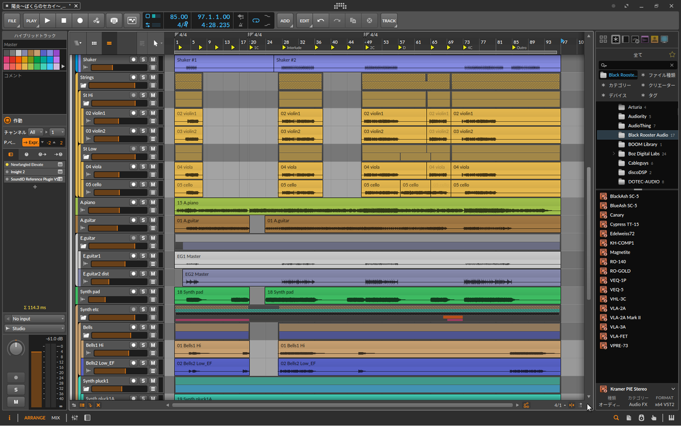Solo the A.piano track
This screenshot has width=681, height=426.
point(143,202)
